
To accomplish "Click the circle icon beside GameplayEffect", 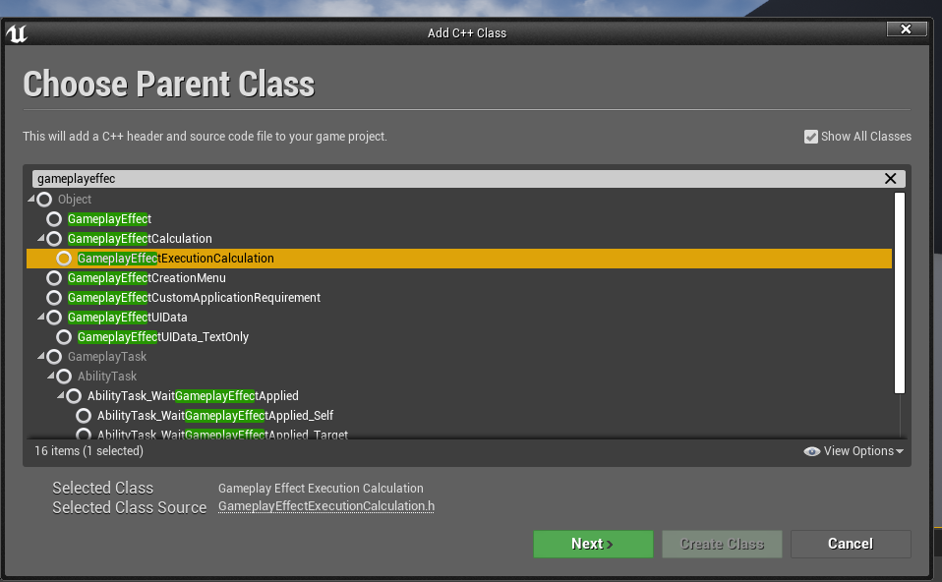I will coord(54,219).
